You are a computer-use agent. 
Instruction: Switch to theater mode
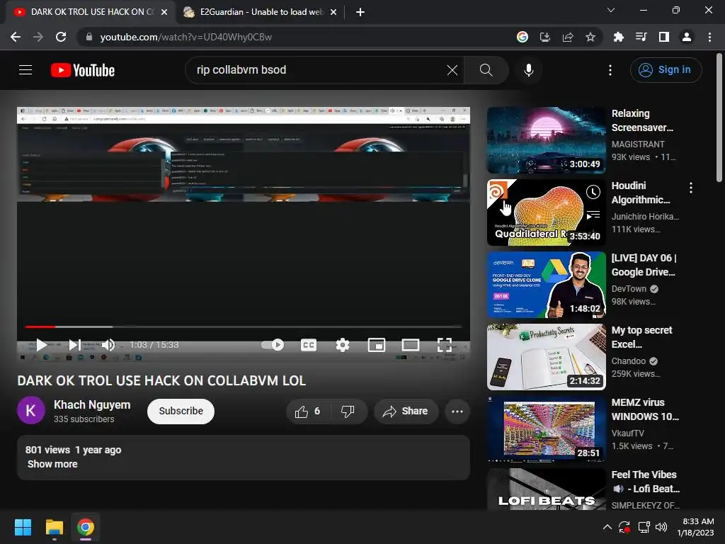click(x=411, y=345)
